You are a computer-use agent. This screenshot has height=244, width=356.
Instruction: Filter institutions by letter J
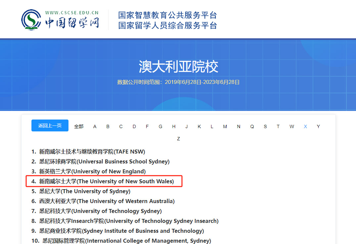186,126
